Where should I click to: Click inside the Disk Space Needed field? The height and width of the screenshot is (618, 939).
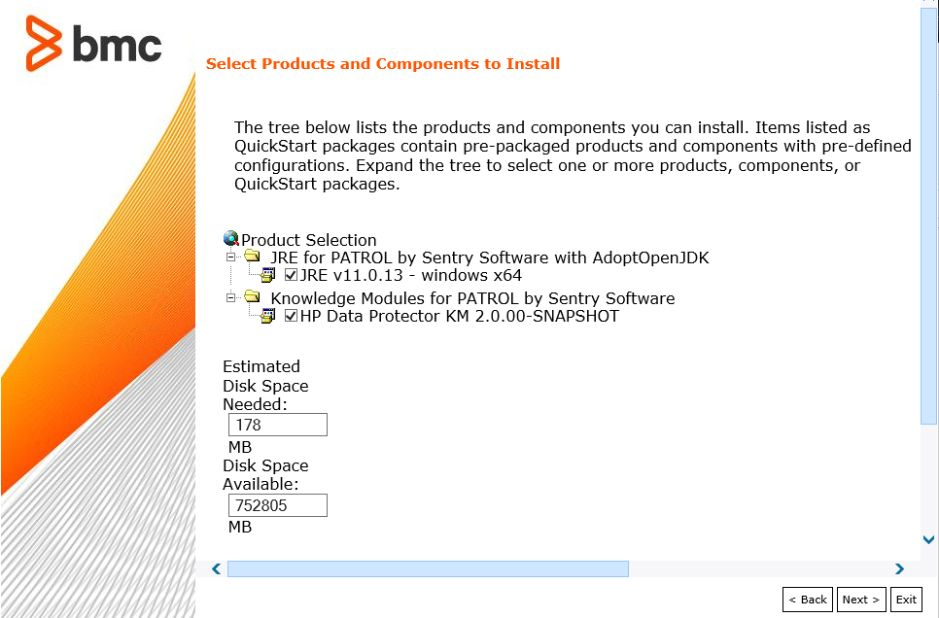pos(277,425)
